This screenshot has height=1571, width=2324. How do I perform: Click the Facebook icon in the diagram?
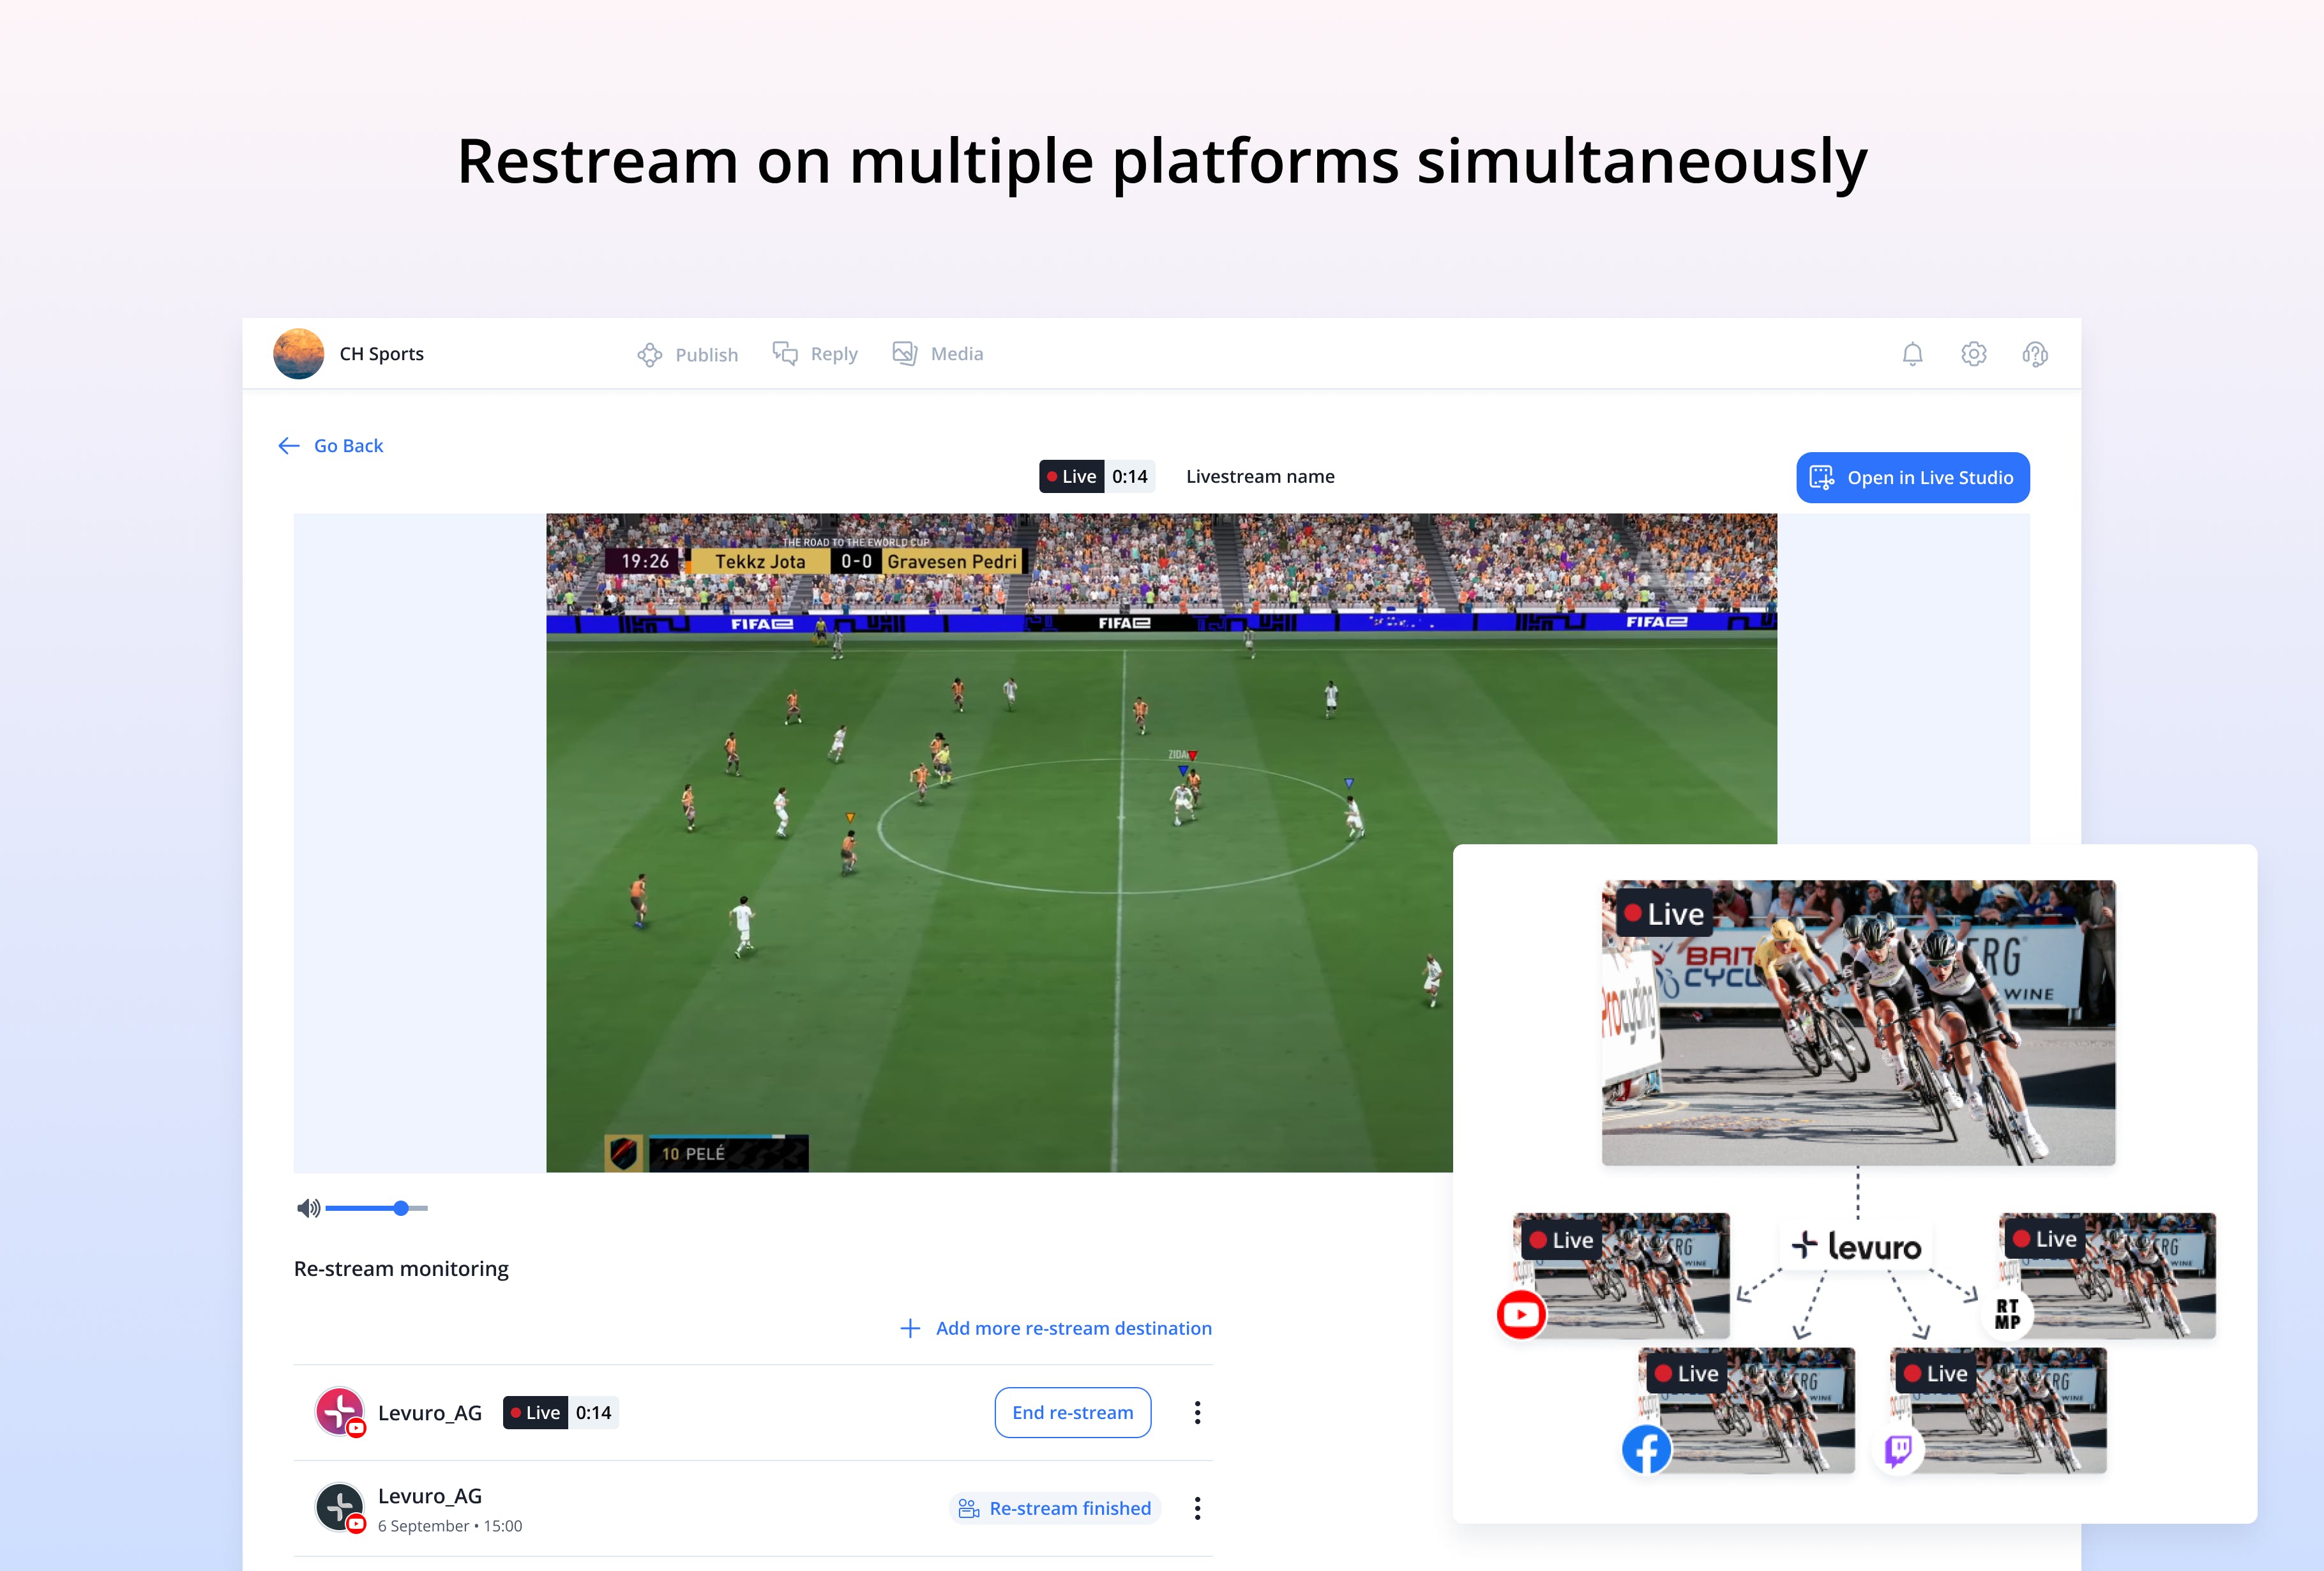click(x=1646, y=1448)
